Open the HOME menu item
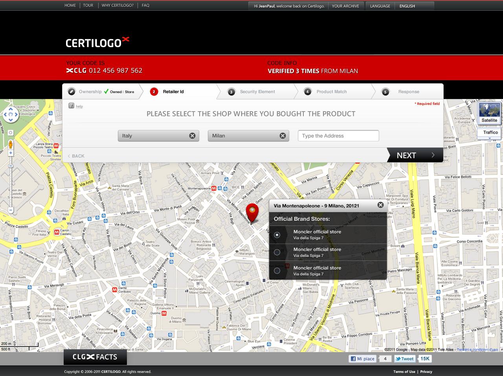The height and width of the screenshot is (376, 503). (70, 6)
